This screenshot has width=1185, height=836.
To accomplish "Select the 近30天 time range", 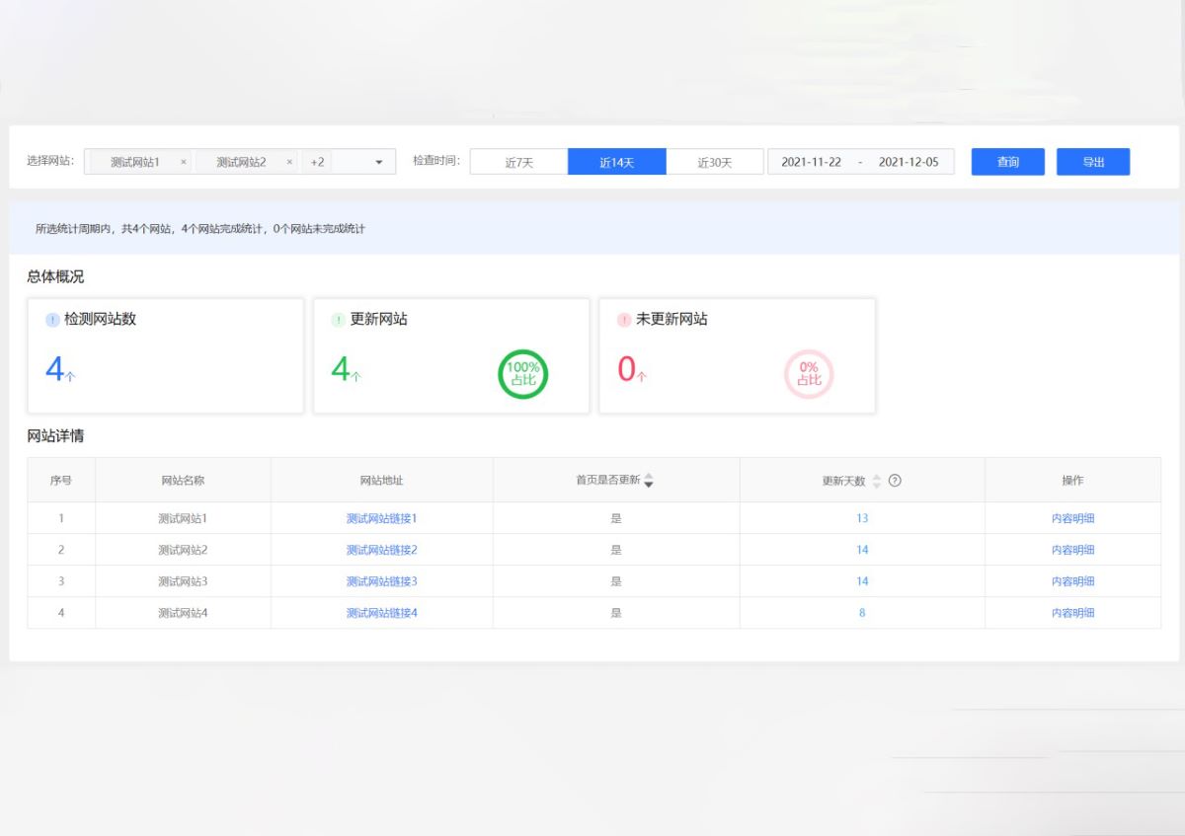I will point(714,162).
